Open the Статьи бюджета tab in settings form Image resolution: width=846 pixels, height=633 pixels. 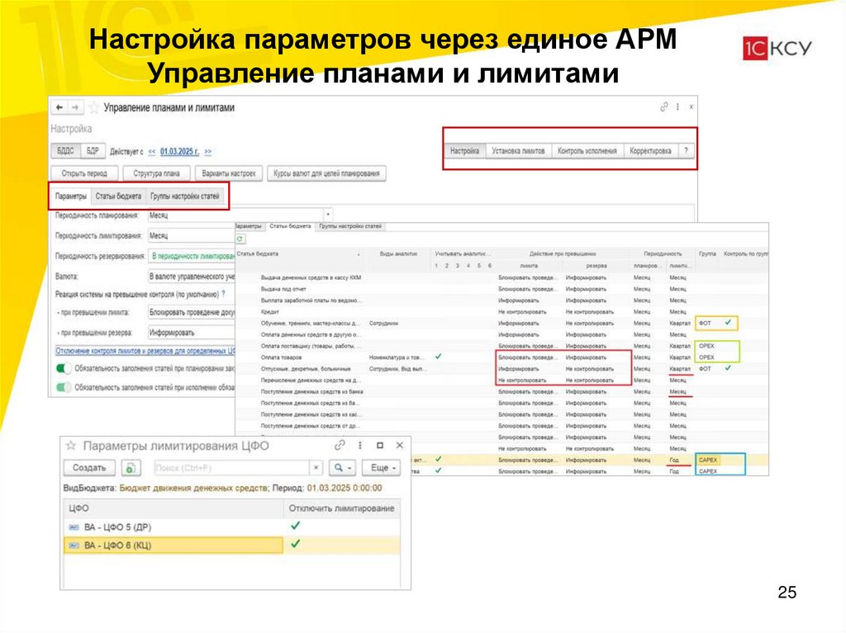pyautogui.click(x=118, y=196)
